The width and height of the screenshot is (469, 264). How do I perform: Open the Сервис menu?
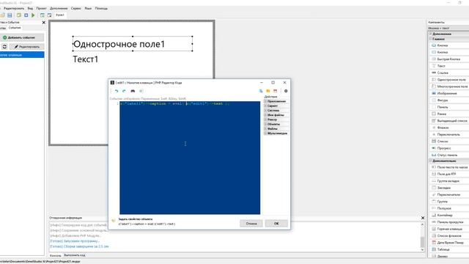pos(76,8)
